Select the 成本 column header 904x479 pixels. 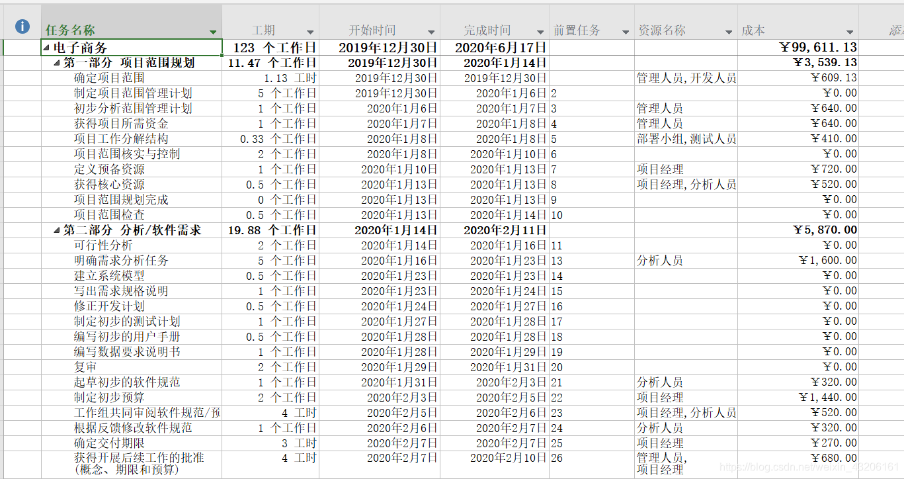798,22
